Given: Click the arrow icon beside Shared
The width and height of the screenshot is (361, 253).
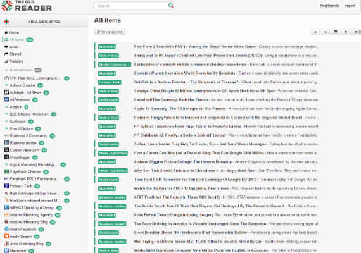Looking at the screenshot, I should (x=6, y=54).
